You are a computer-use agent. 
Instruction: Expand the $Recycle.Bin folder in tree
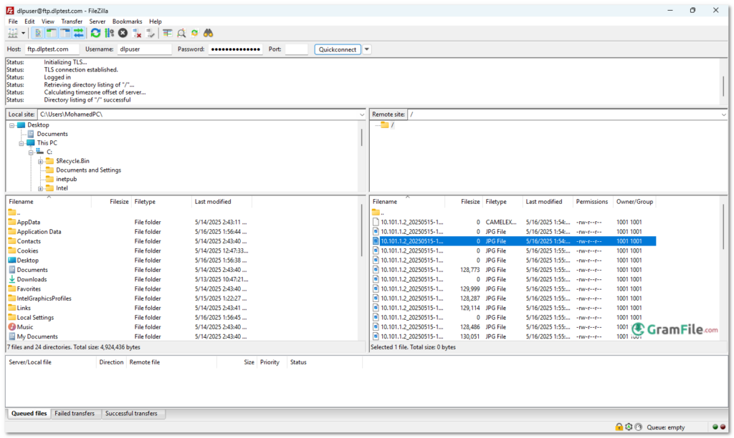[41, 160]
